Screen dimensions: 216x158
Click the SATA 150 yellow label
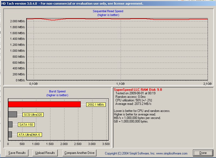(x=26, y=125)
